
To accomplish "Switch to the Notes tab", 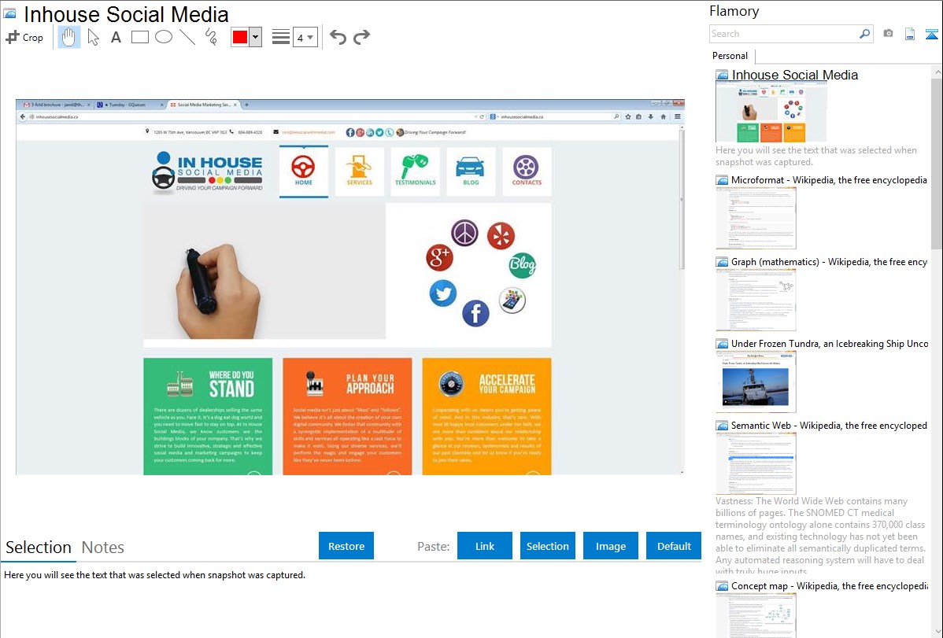I will pos(103,548).
